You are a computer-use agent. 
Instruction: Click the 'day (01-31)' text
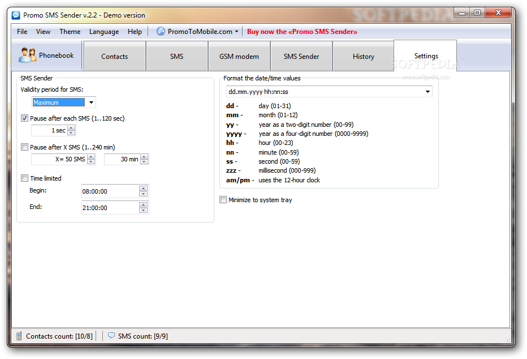click(275, 106)
